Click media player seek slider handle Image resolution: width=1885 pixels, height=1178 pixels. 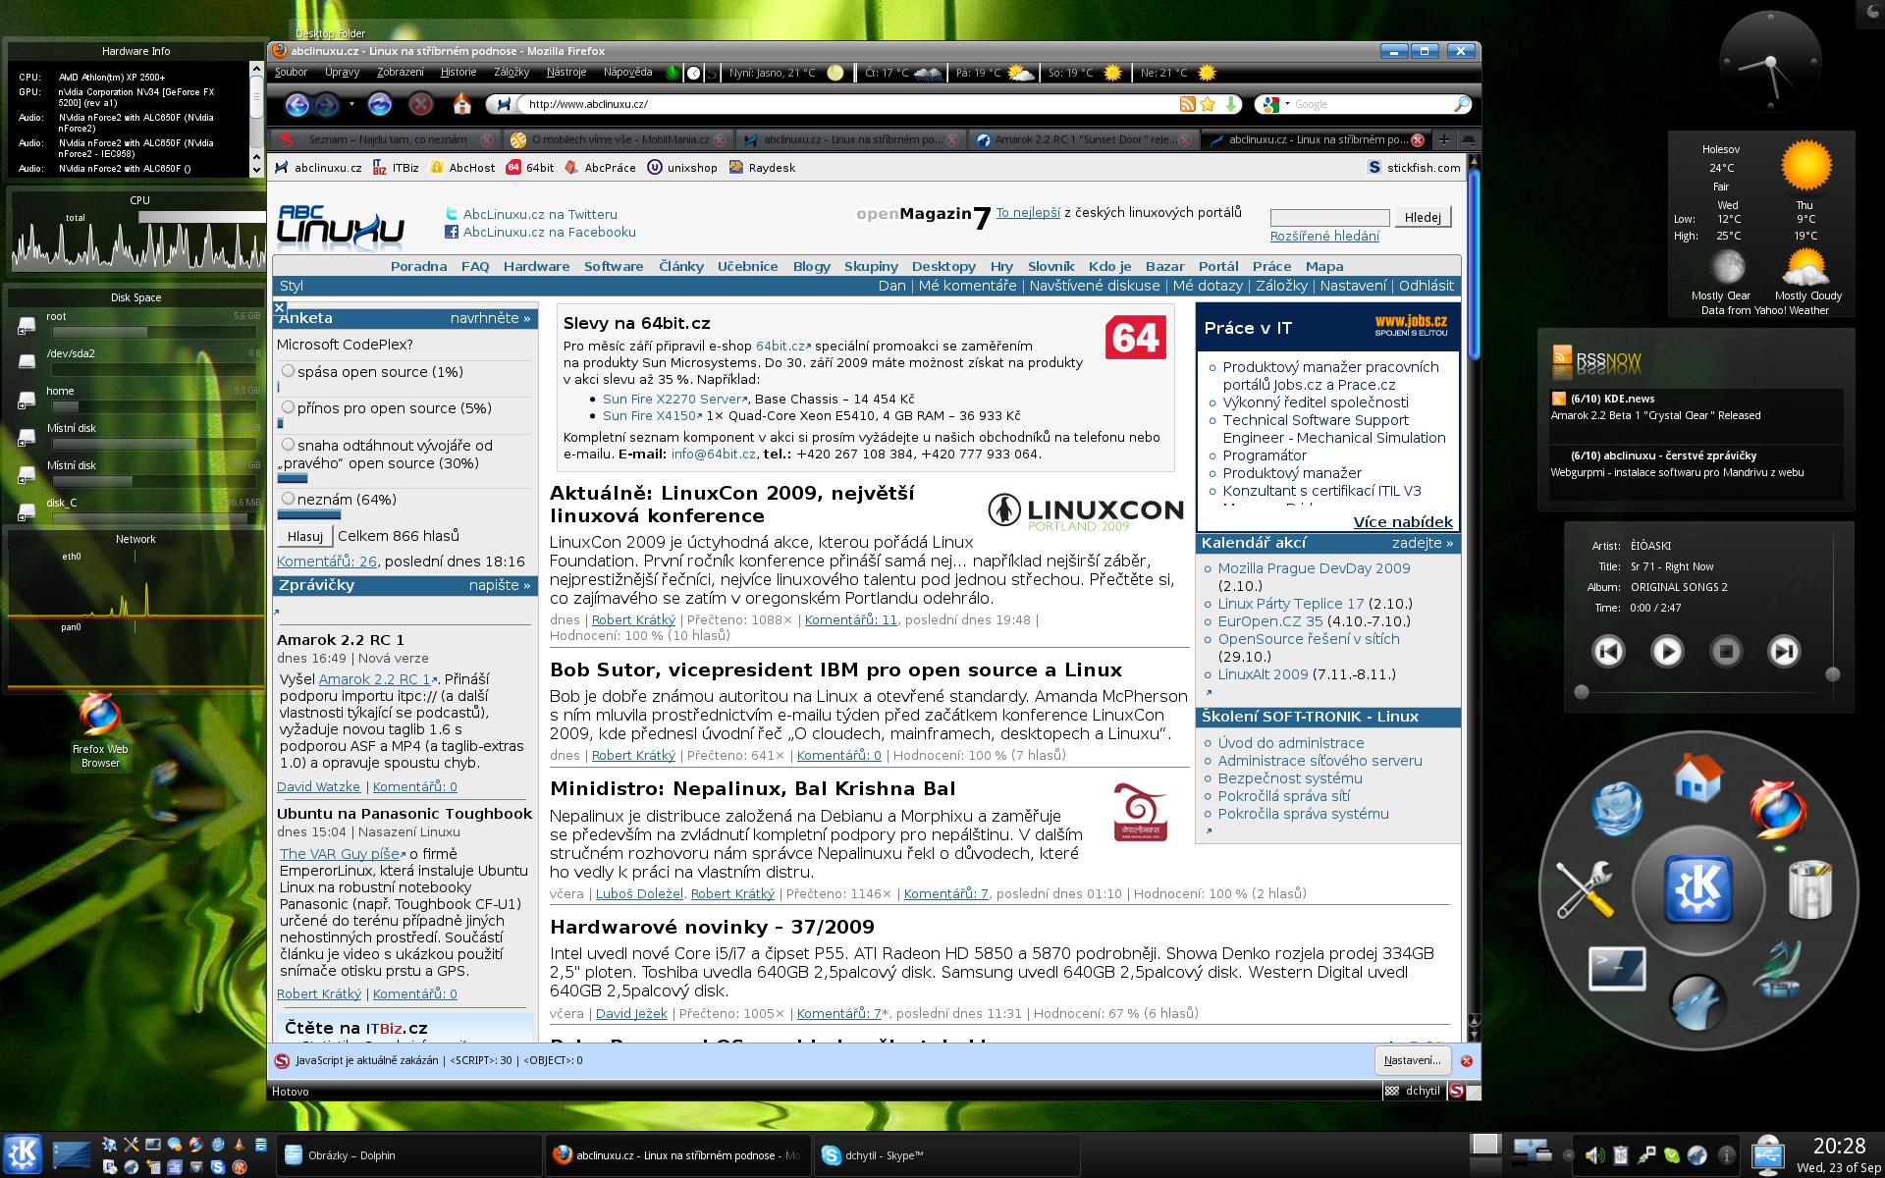point(1581,692)
